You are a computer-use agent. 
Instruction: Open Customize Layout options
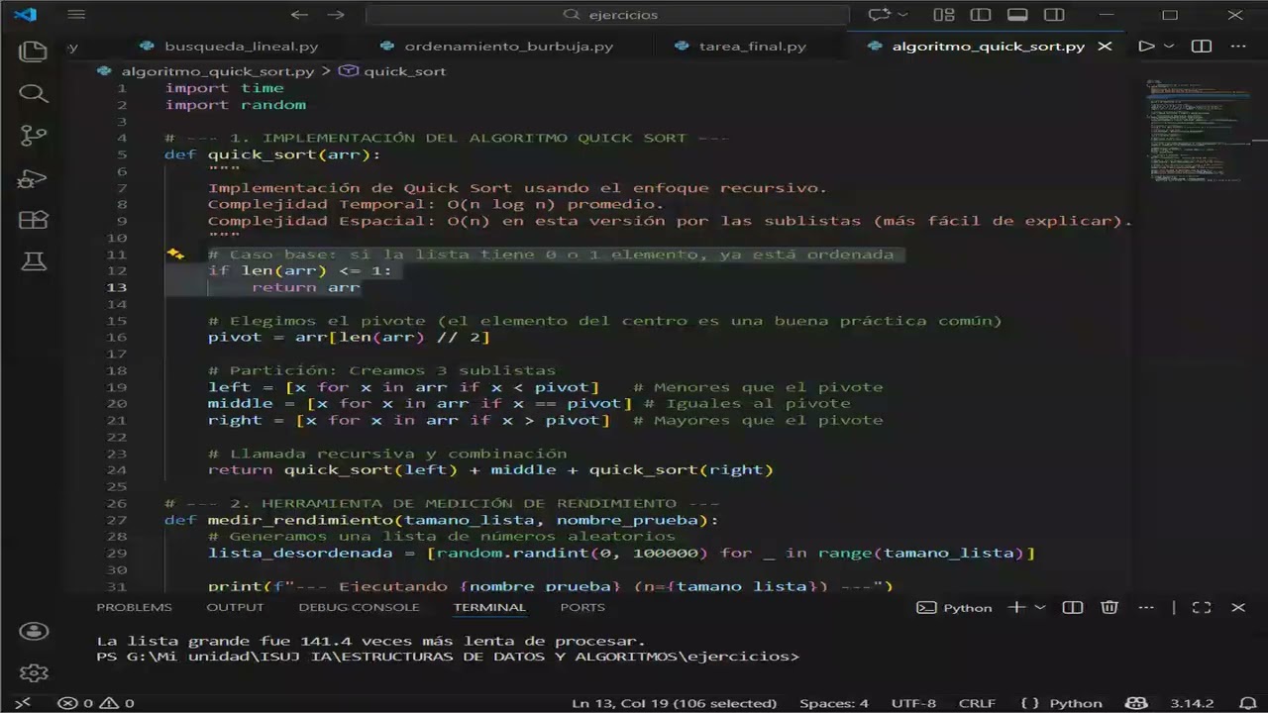tap(944, 15)
